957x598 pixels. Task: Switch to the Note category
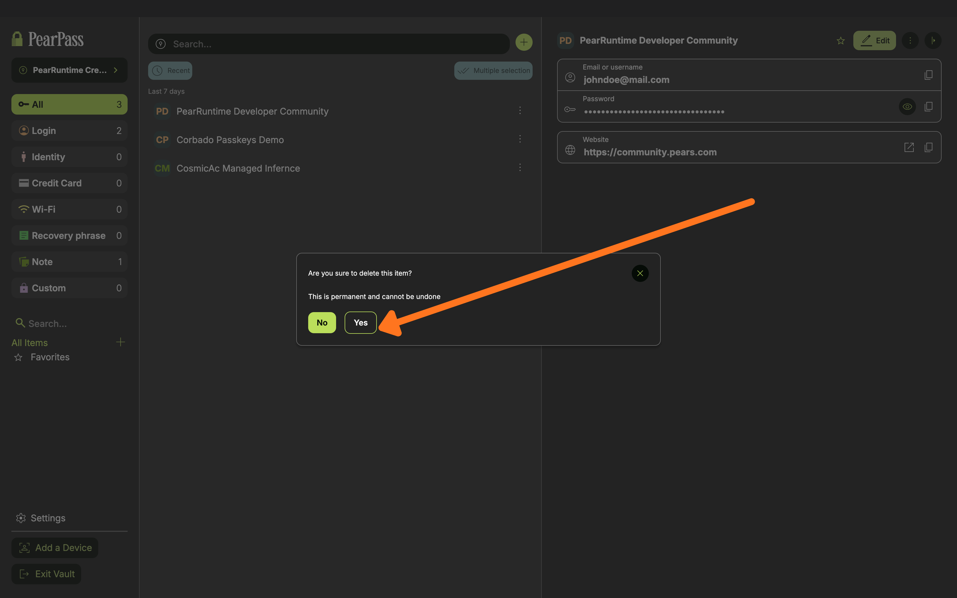coord(69,262)
